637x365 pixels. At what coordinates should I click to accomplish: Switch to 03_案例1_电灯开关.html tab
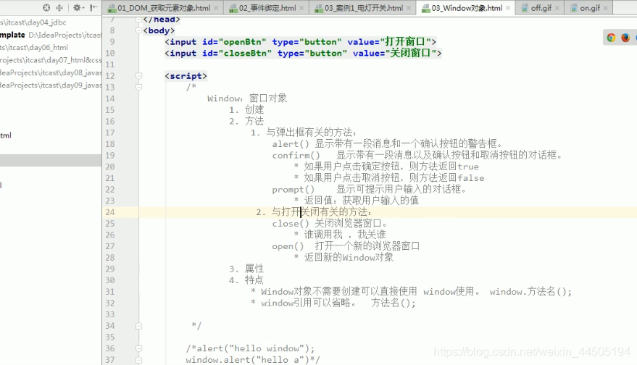point(364,8)
